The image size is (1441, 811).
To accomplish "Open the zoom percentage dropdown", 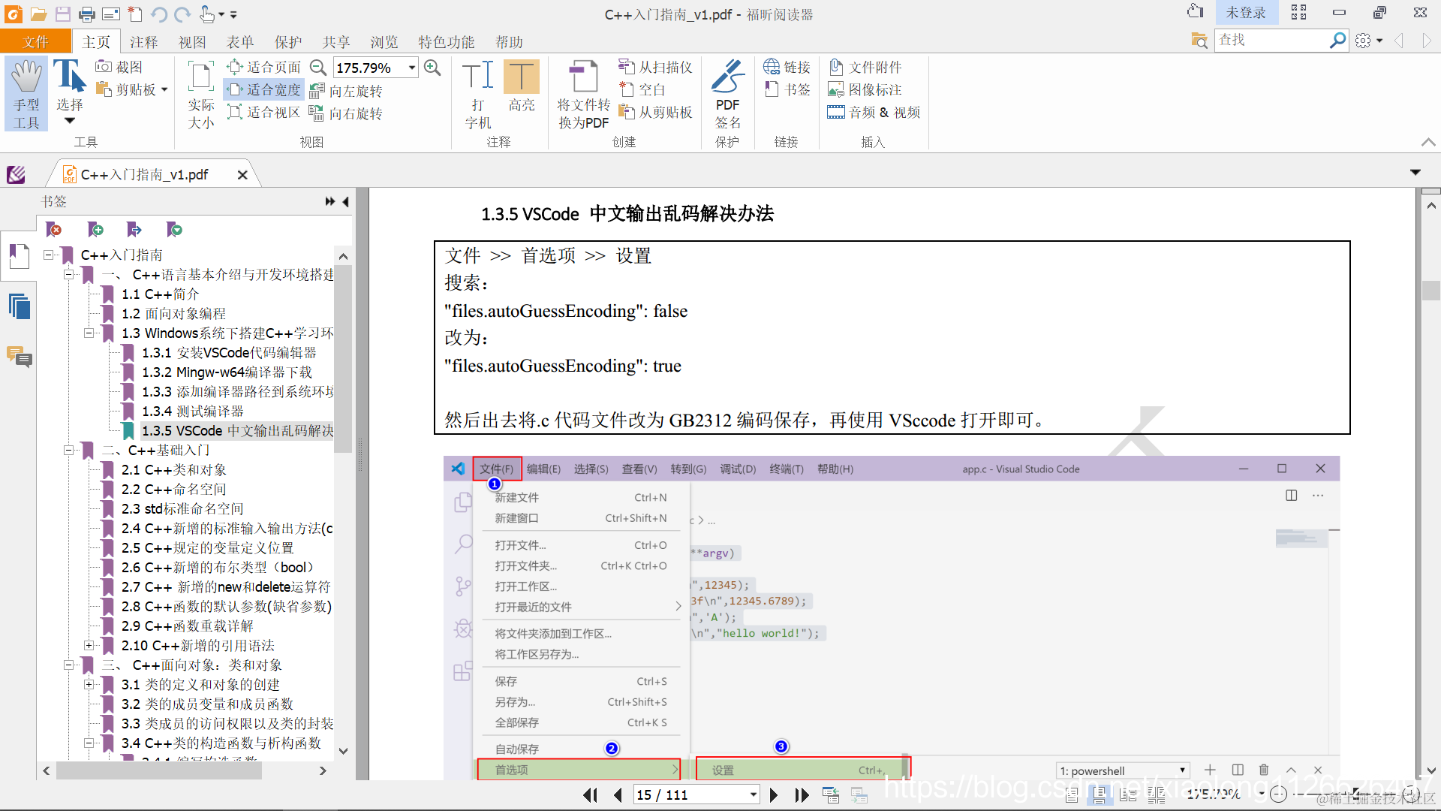I will (x=411, y=68).
